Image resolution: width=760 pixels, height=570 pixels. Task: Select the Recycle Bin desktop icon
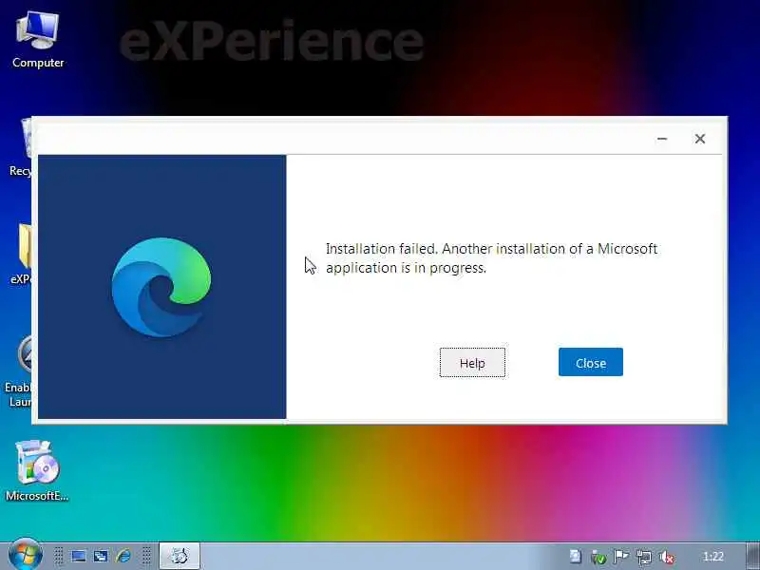click(20, 148)
